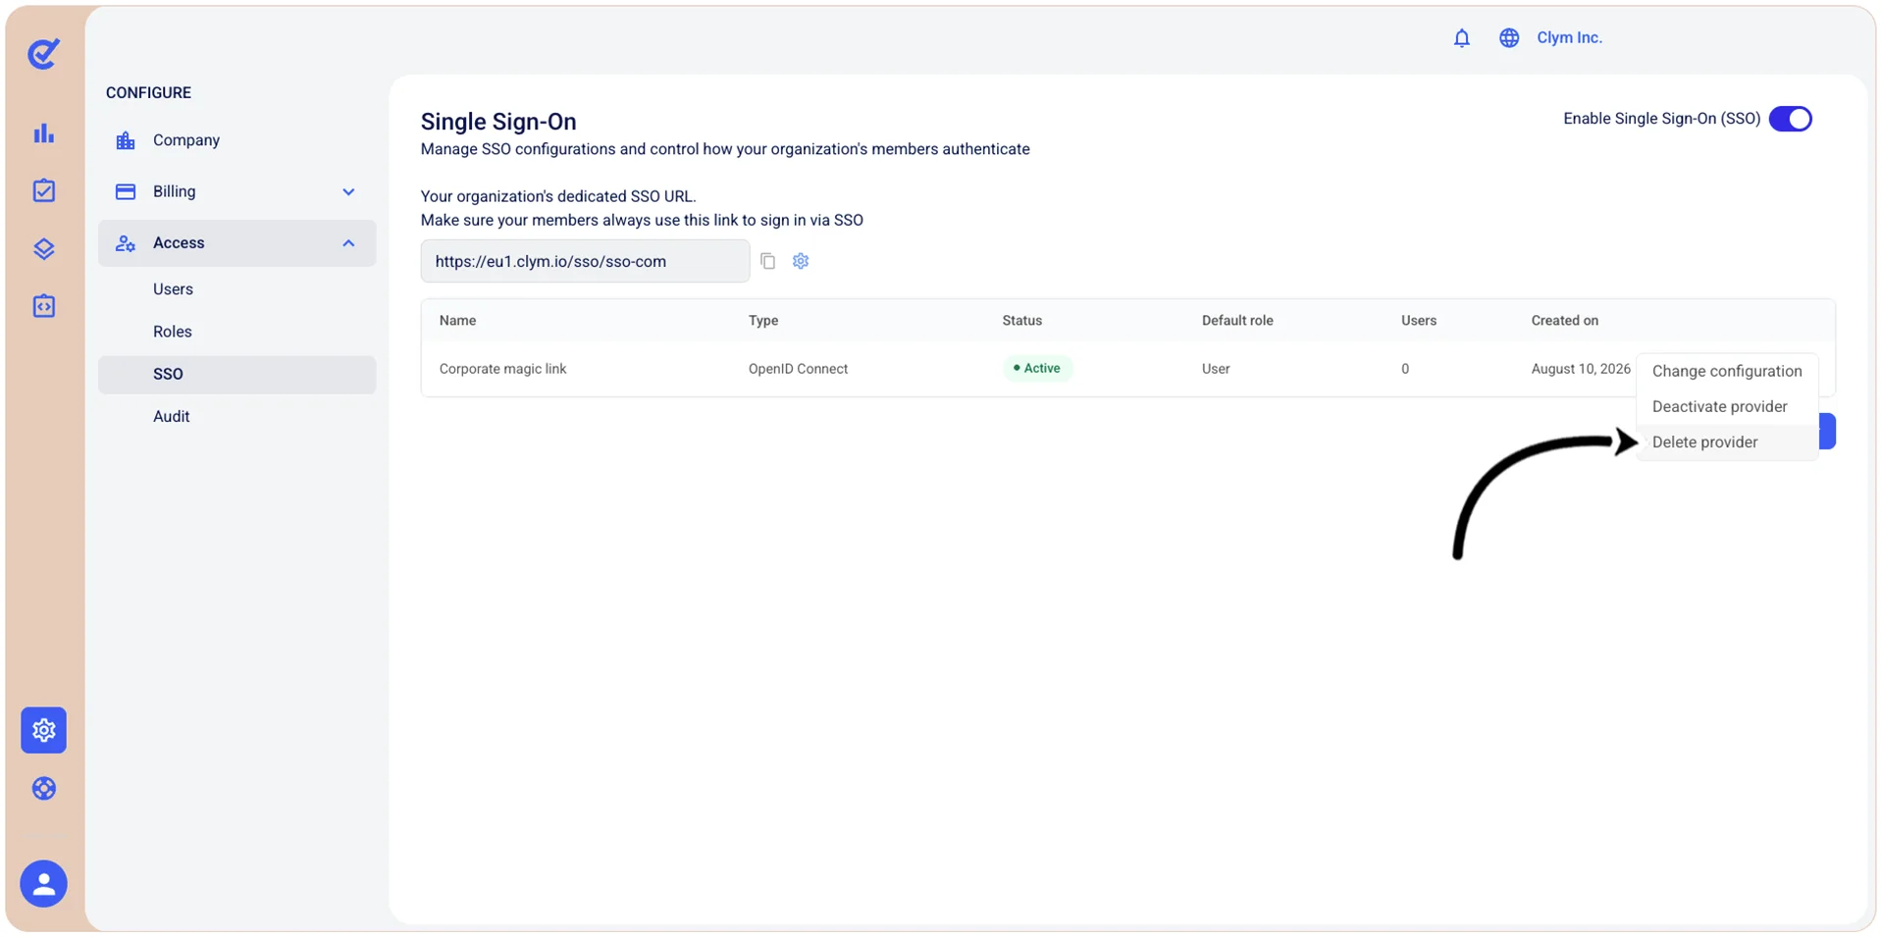This screenshot has width=1881, height=937.
Task: Open the code snippet sidebar icon
Action: (43, 306)
